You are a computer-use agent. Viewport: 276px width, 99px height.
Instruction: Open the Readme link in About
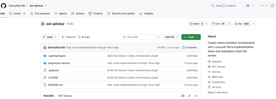coord(215,61)
